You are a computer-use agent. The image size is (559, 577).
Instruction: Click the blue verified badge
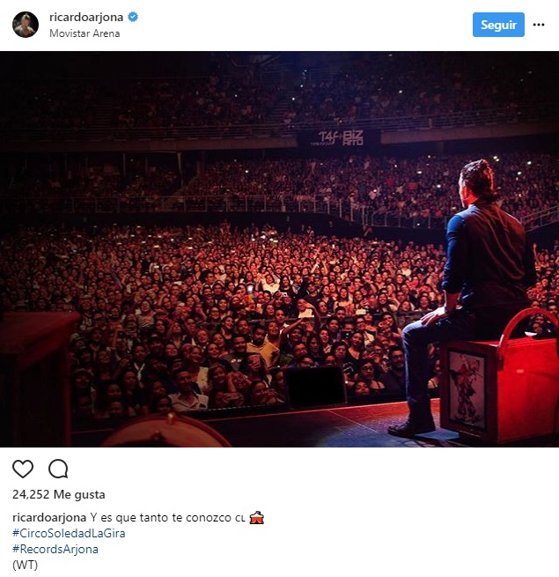coord(133,18)
